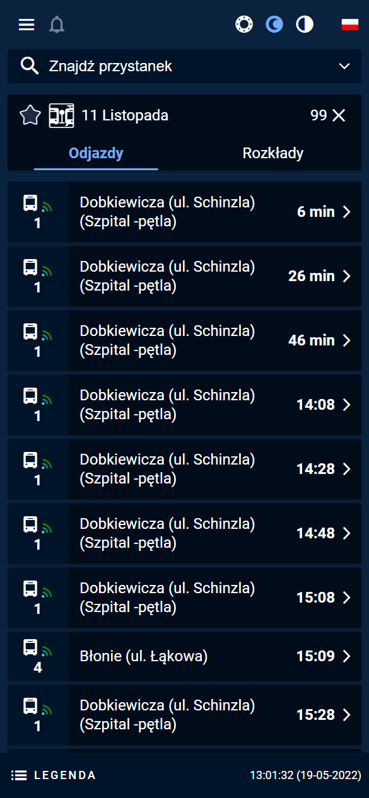Add 11 Listopada stop to favorites
The height and width of the screenshot is (798, 369).
[x=30, y=115]
